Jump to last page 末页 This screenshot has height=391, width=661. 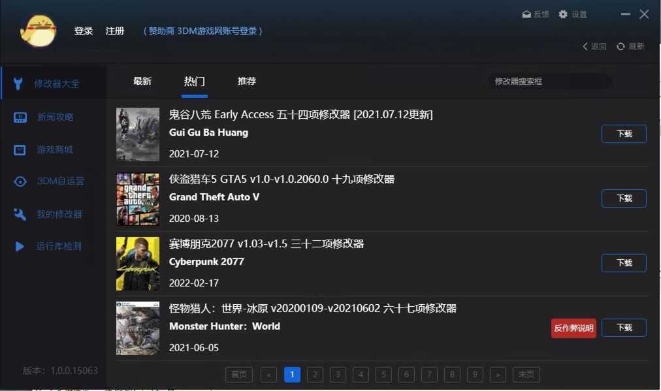(526, 374)
